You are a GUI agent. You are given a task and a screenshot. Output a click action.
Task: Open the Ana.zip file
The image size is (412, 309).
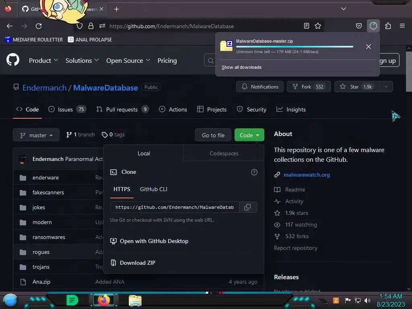pyautogui.click(x=41, y=282)
